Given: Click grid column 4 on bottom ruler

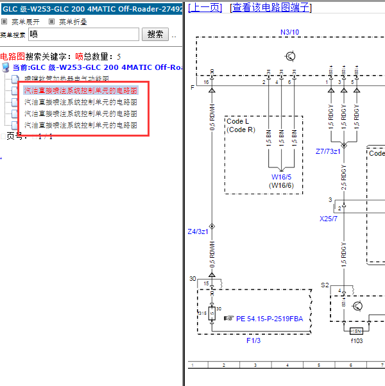Looking at the screenshot, I should point(287,365).
